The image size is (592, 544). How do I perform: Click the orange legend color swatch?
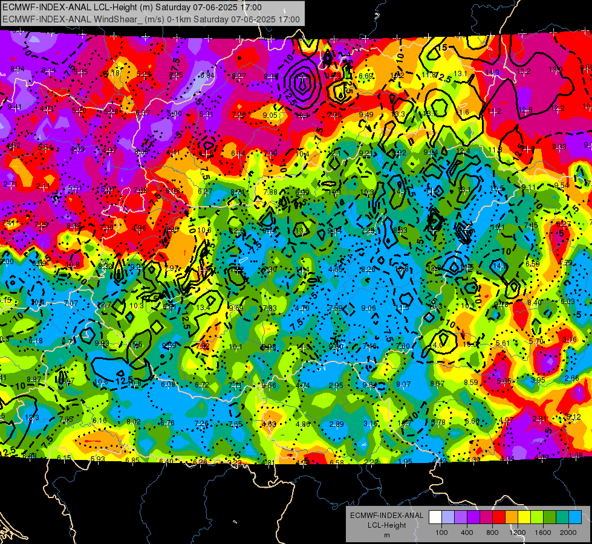point(512,517)
